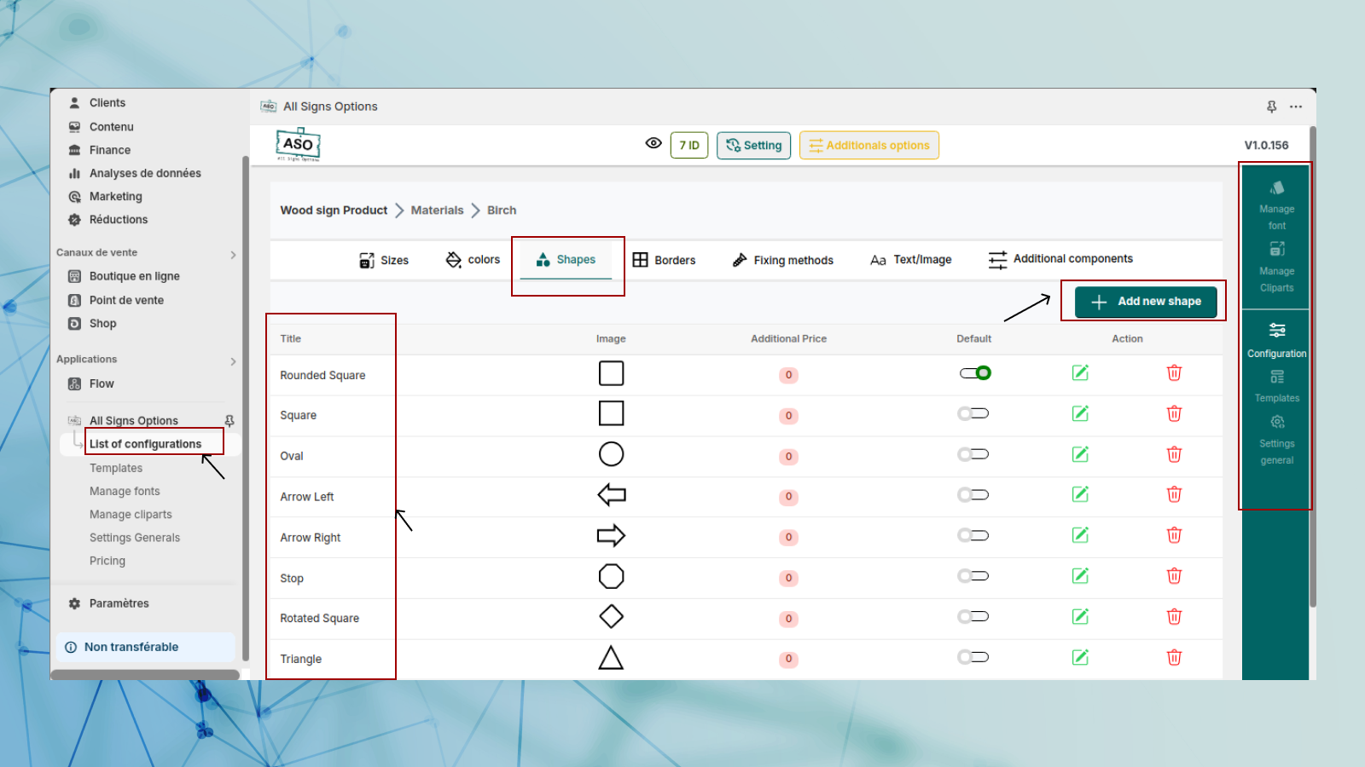1365x767 pixels.
Task: Edit the Triangle shape entry
Action: point(1080,657)
